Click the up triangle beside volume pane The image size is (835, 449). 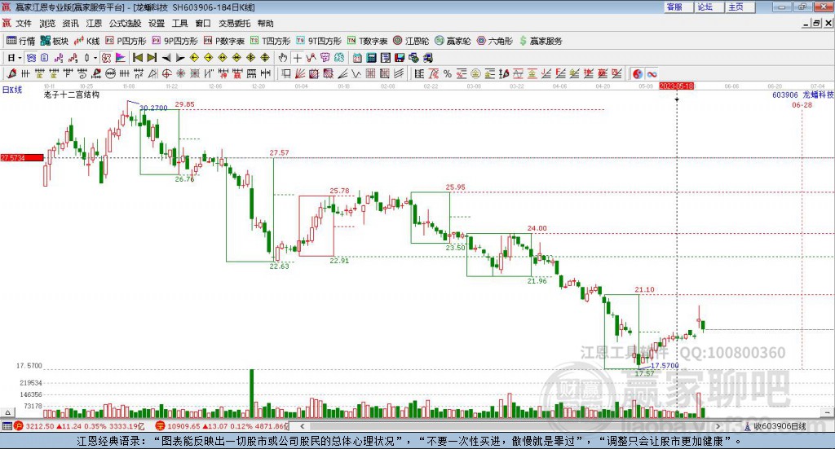[7, 412]
